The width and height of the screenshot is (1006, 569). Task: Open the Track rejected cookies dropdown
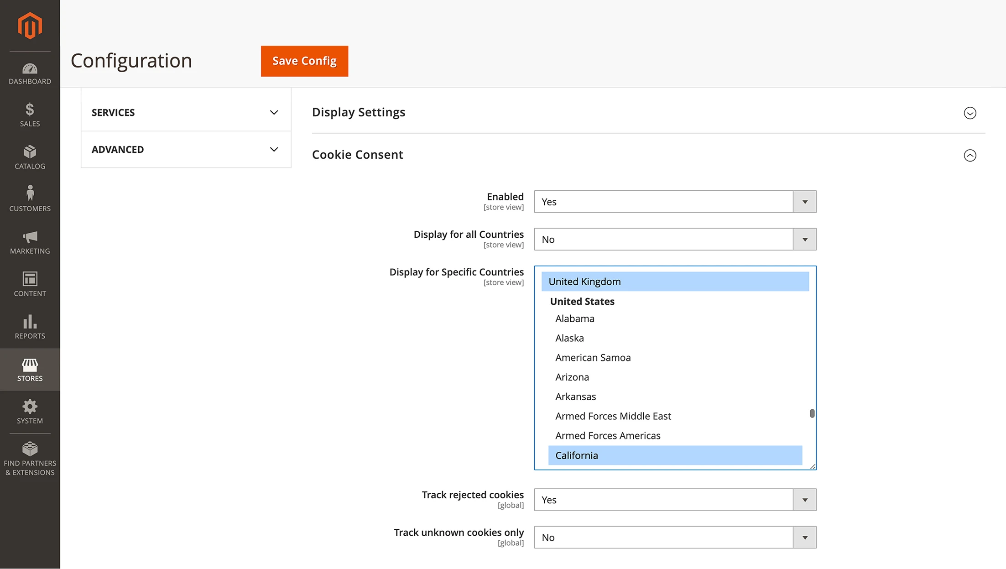[x=804, y=500]
